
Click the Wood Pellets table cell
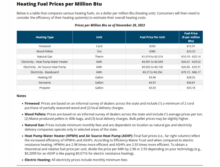[x=45, y=52]
